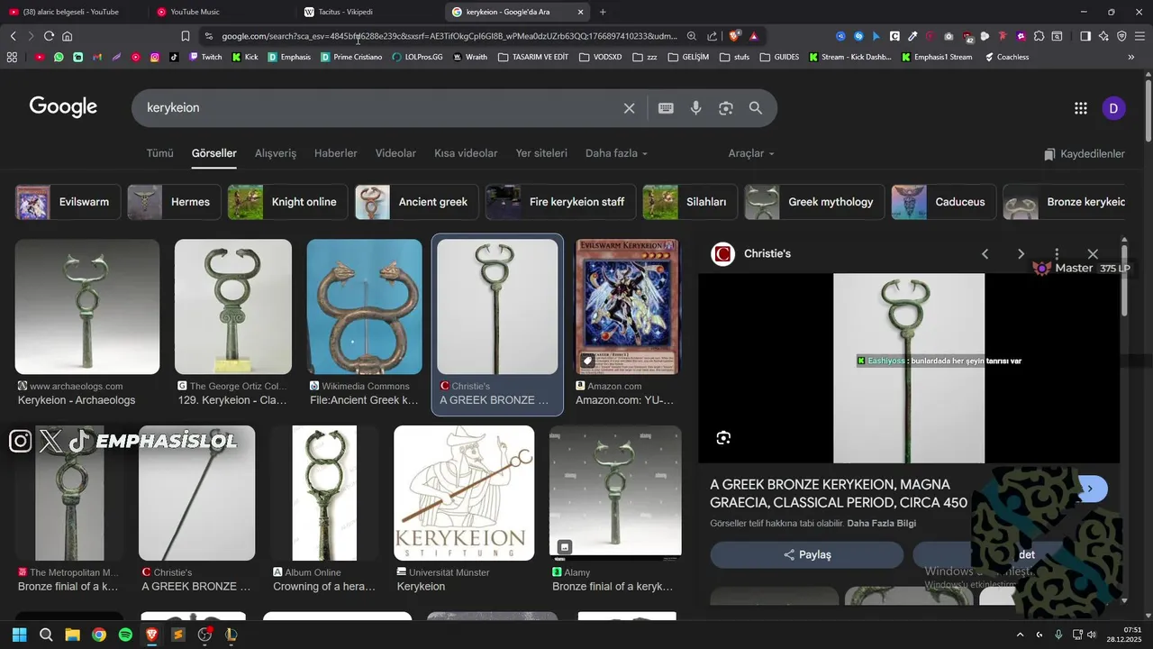Share this page from the address bar
1153x649 pixels.
713,36
